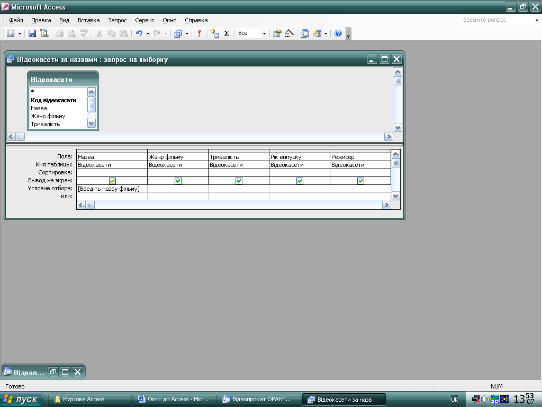Open query Properties icon

pyautogui.click(x=277, y=33)
